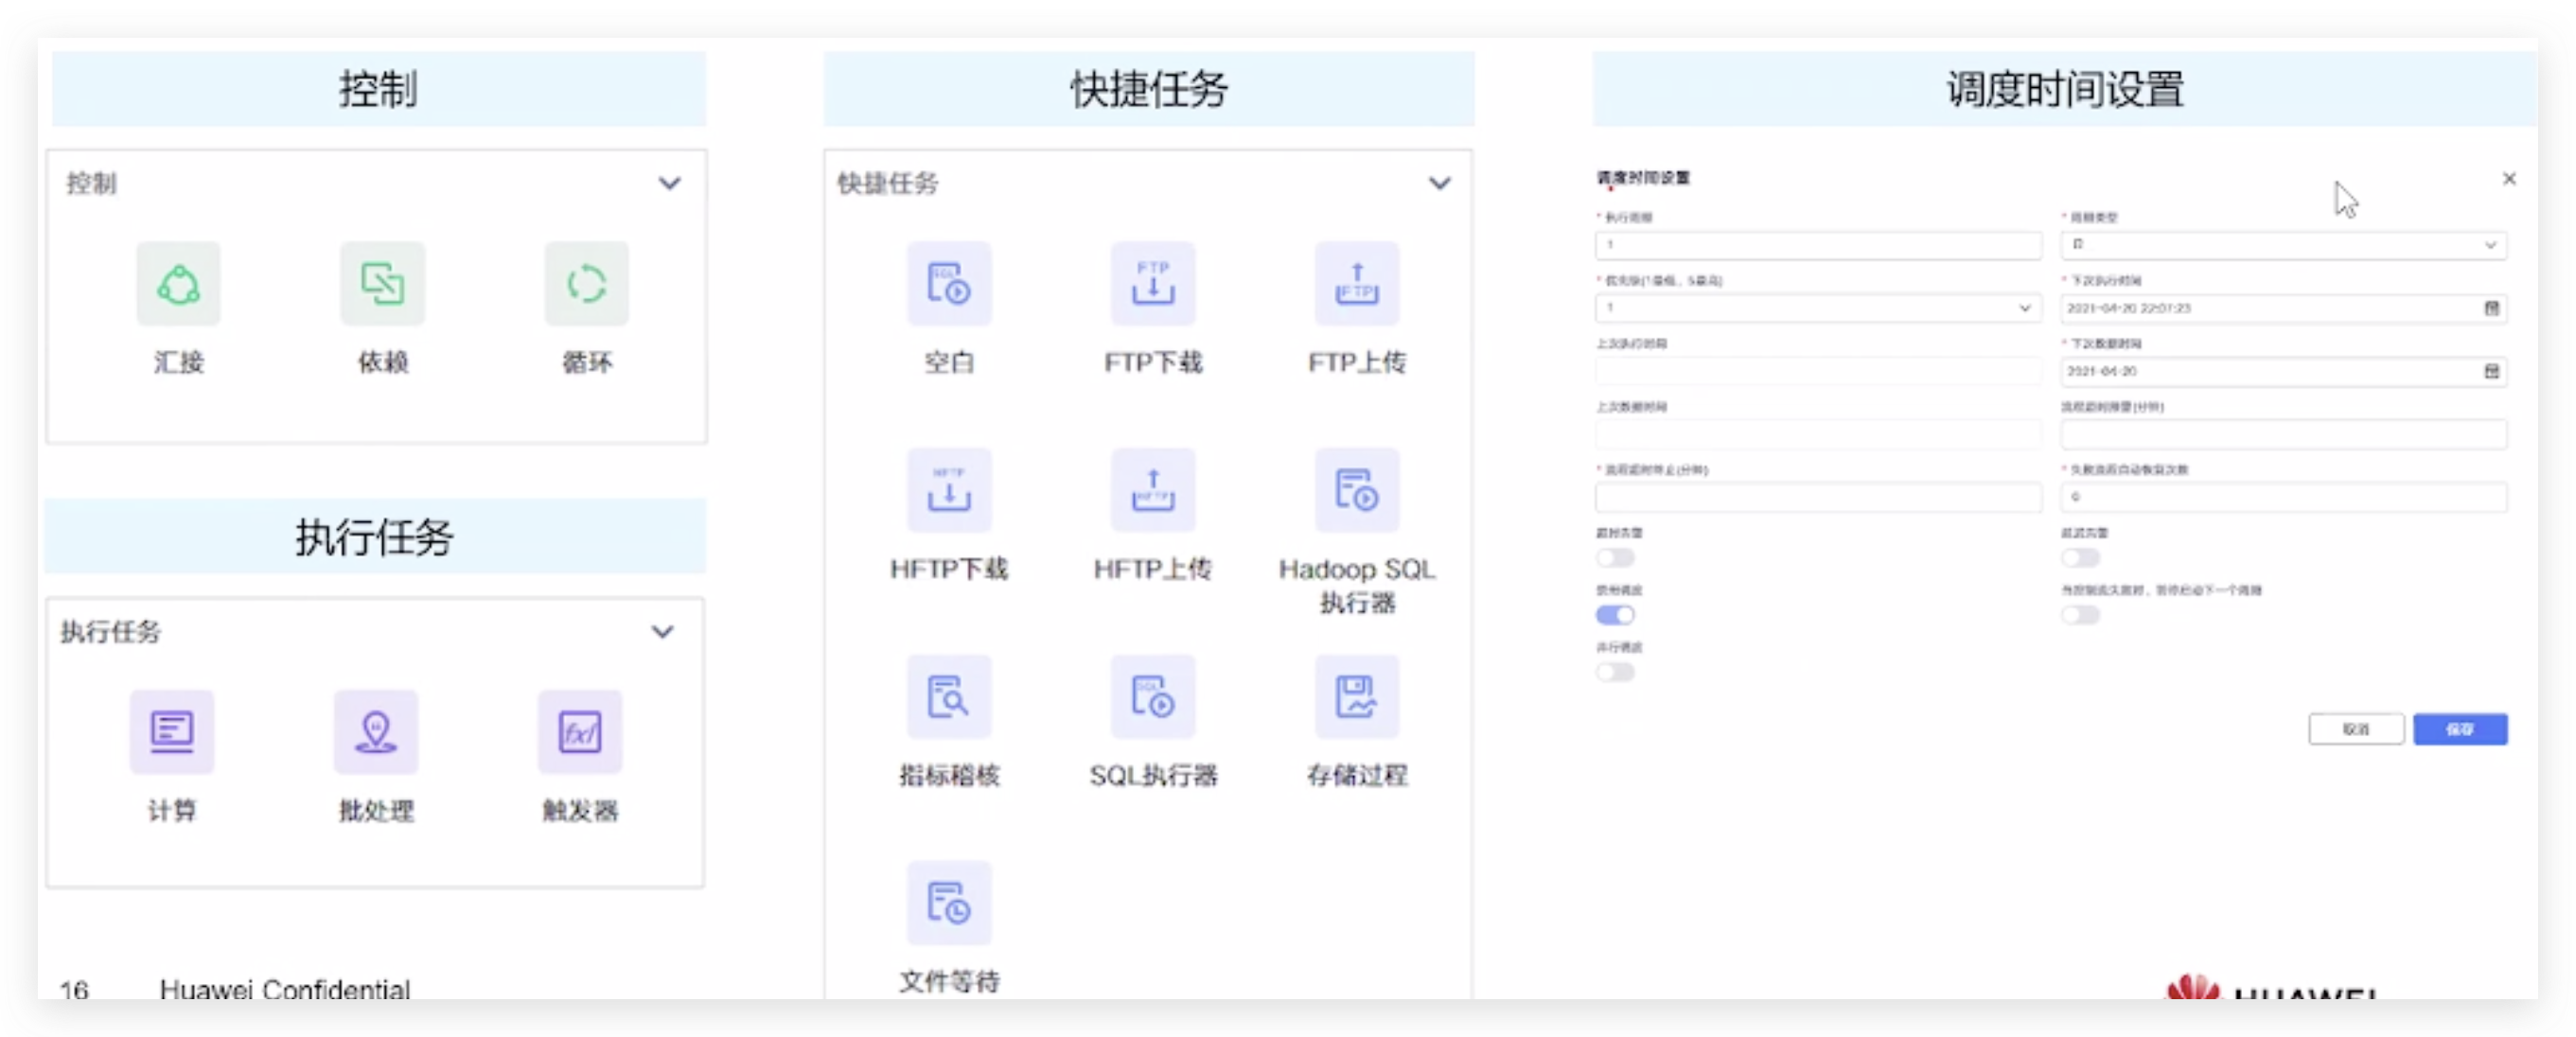Open calendar for next execution time
Screen dimensions: 2576x1037
2491,308
